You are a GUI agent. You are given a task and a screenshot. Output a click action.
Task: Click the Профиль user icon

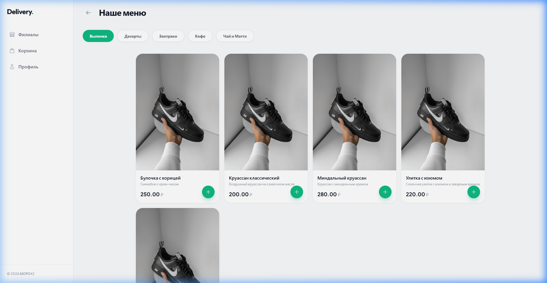tap(12, 67)
